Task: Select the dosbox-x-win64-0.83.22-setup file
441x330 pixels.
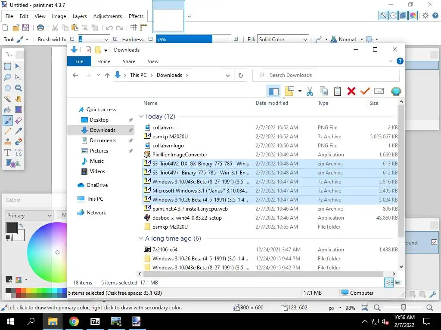Action: point(187,218)
